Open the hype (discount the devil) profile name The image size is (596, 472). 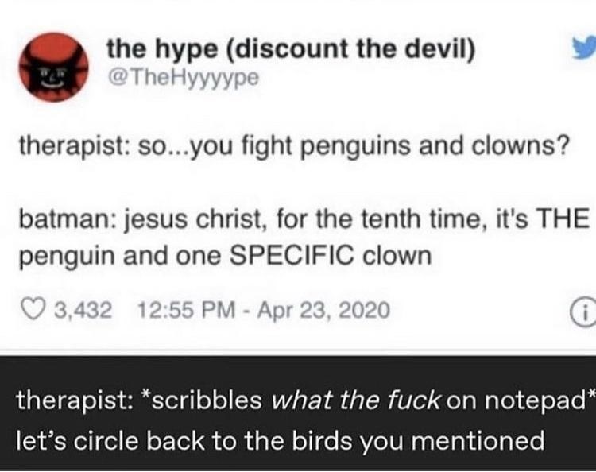(291, 51)
